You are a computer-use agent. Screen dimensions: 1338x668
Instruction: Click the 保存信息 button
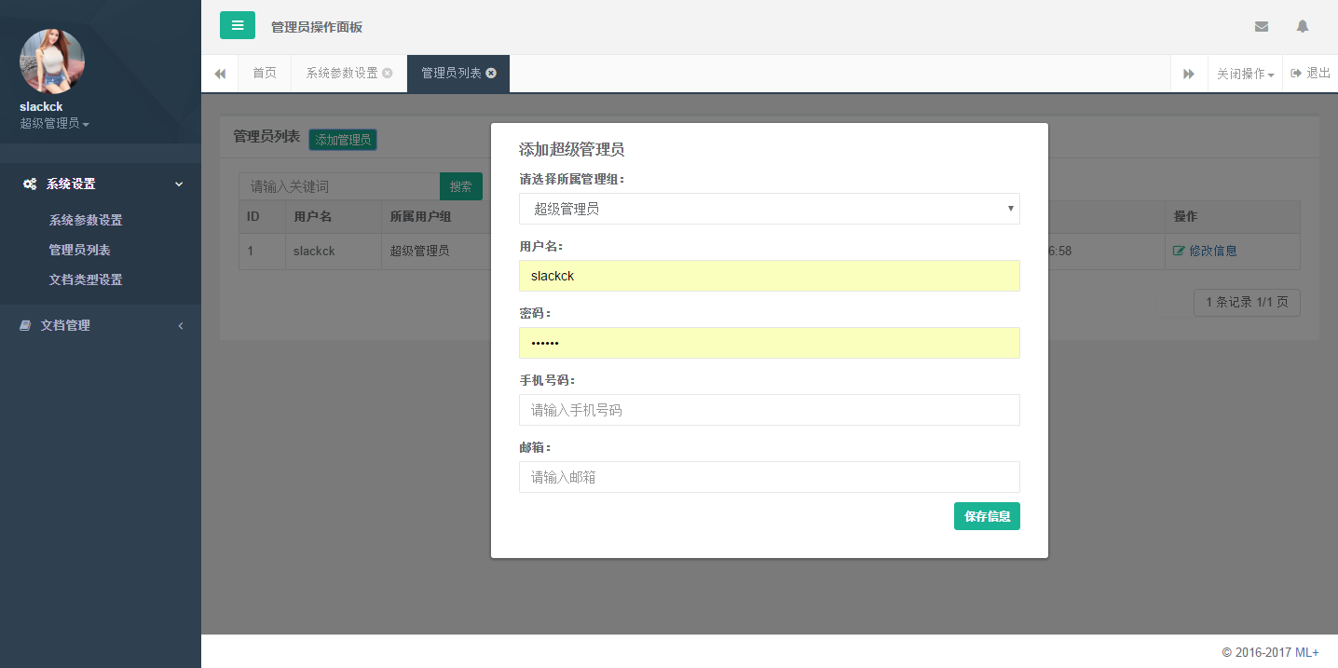(x=987, y=516)
